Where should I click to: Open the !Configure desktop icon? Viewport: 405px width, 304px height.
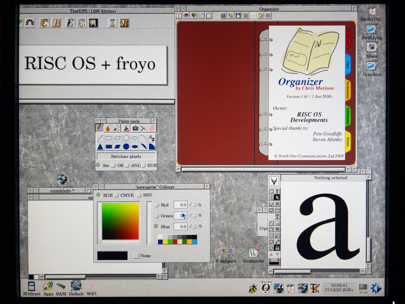tap(226, 255)
